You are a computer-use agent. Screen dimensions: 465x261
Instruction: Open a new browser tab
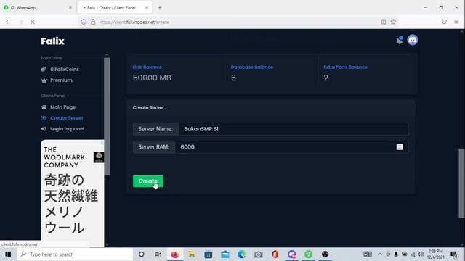[160, 8]
